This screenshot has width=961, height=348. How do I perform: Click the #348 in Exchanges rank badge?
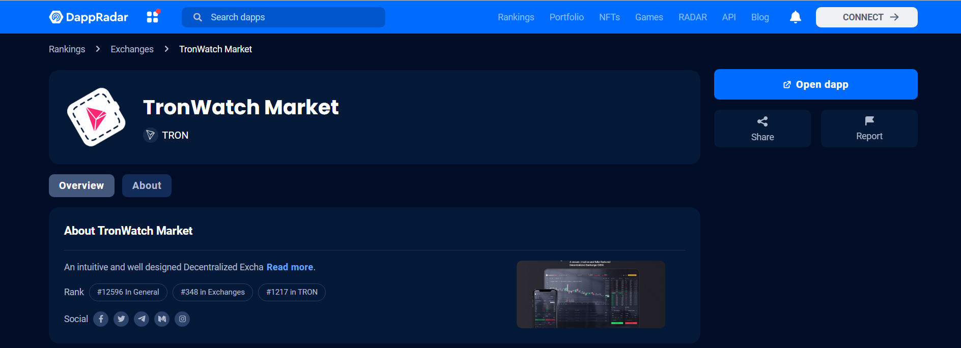coord(213,292)
